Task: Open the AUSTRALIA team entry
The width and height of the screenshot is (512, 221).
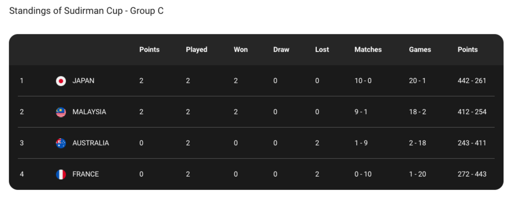Action: (x=91, y=143)
